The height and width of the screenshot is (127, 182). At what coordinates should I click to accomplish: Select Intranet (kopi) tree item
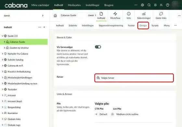tap(15, 101)
